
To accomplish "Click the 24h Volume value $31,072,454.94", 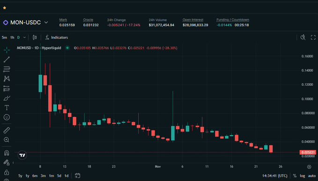I will 162,25.
